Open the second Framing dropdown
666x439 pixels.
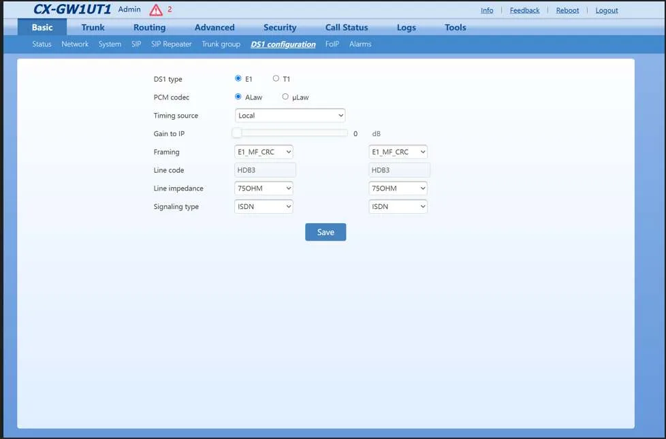coord(398,152)
